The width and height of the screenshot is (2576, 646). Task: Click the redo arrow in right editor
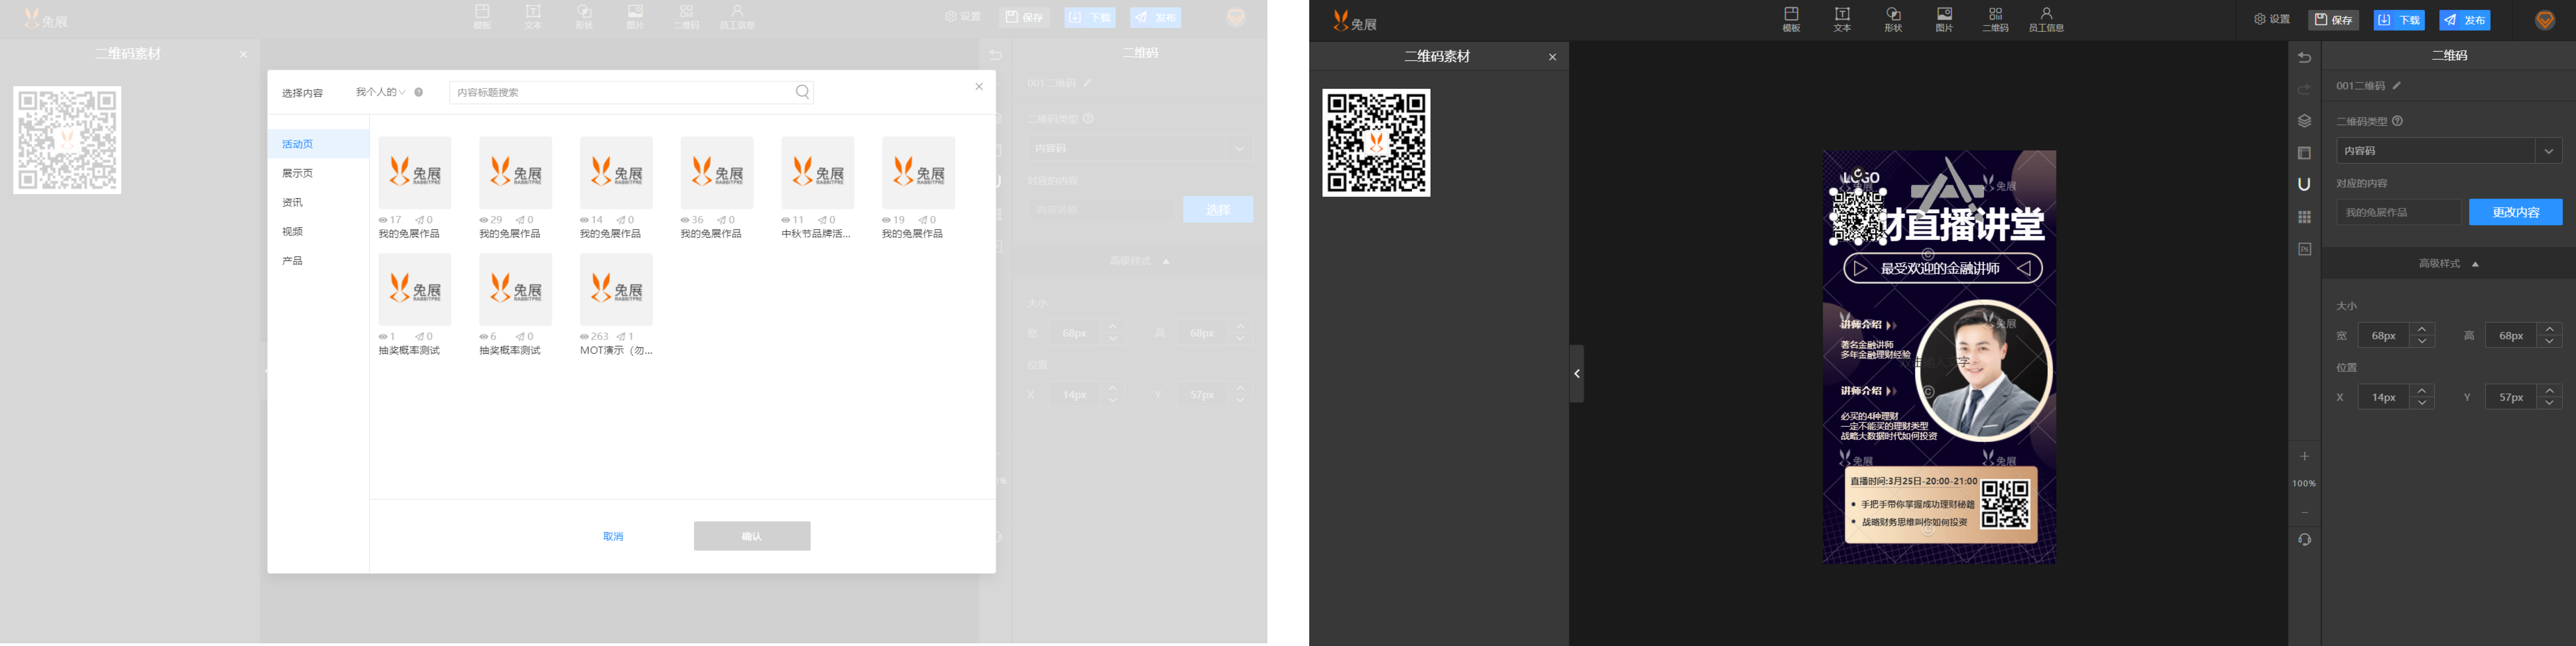pos(2304,89)
